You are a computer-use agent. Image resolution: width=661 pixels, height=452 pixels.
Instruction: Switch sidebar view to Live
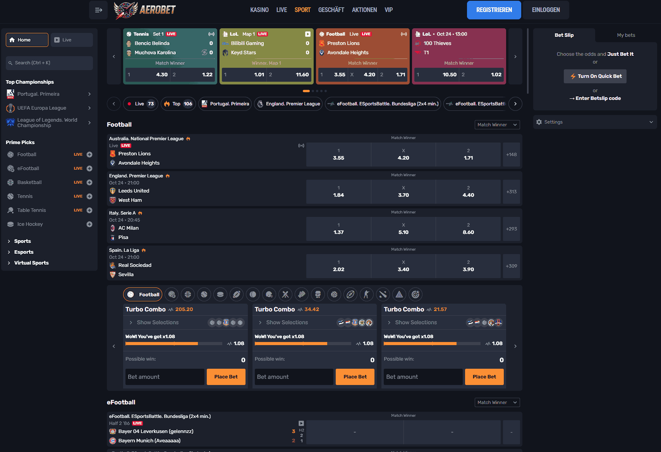[x=72, y=40]
